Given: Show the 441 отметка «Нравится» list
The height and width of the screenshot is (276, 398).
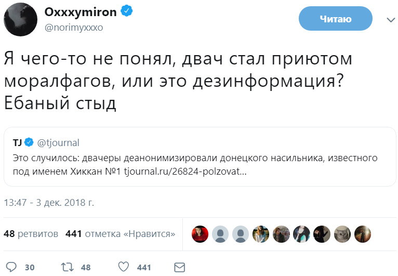Looking at the screenshot, I should point(120,234).
